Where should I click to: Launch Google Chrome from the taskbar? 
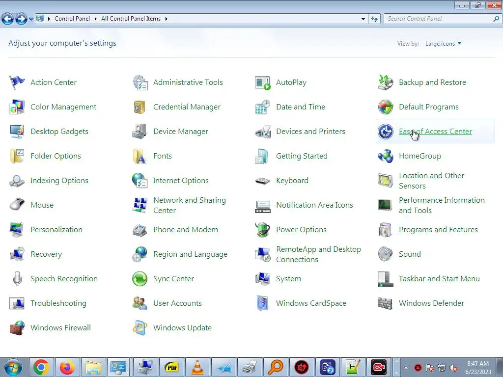pos(41,367)
